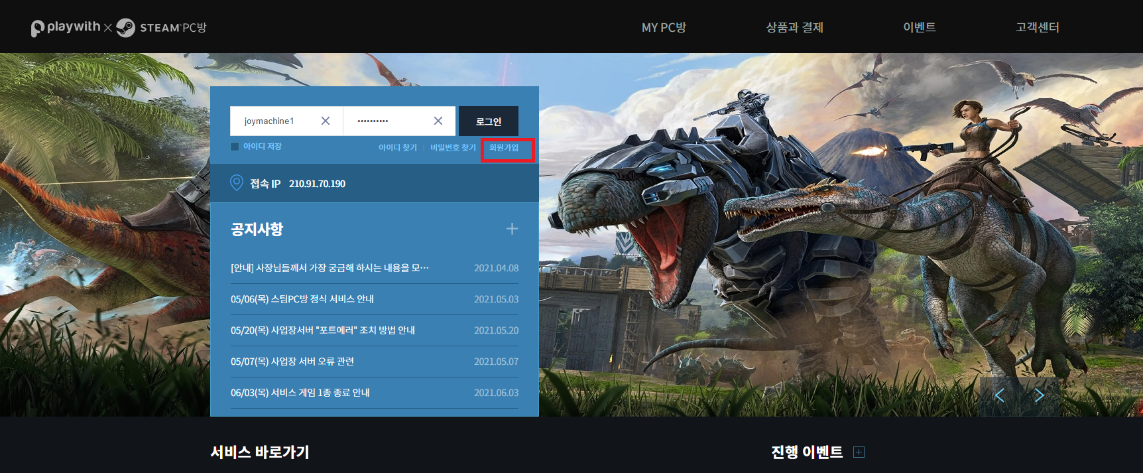This screenshot has height=473, width=1143.
Task: Clear the ID field with its X icon
Action: (x=326, y=121)
